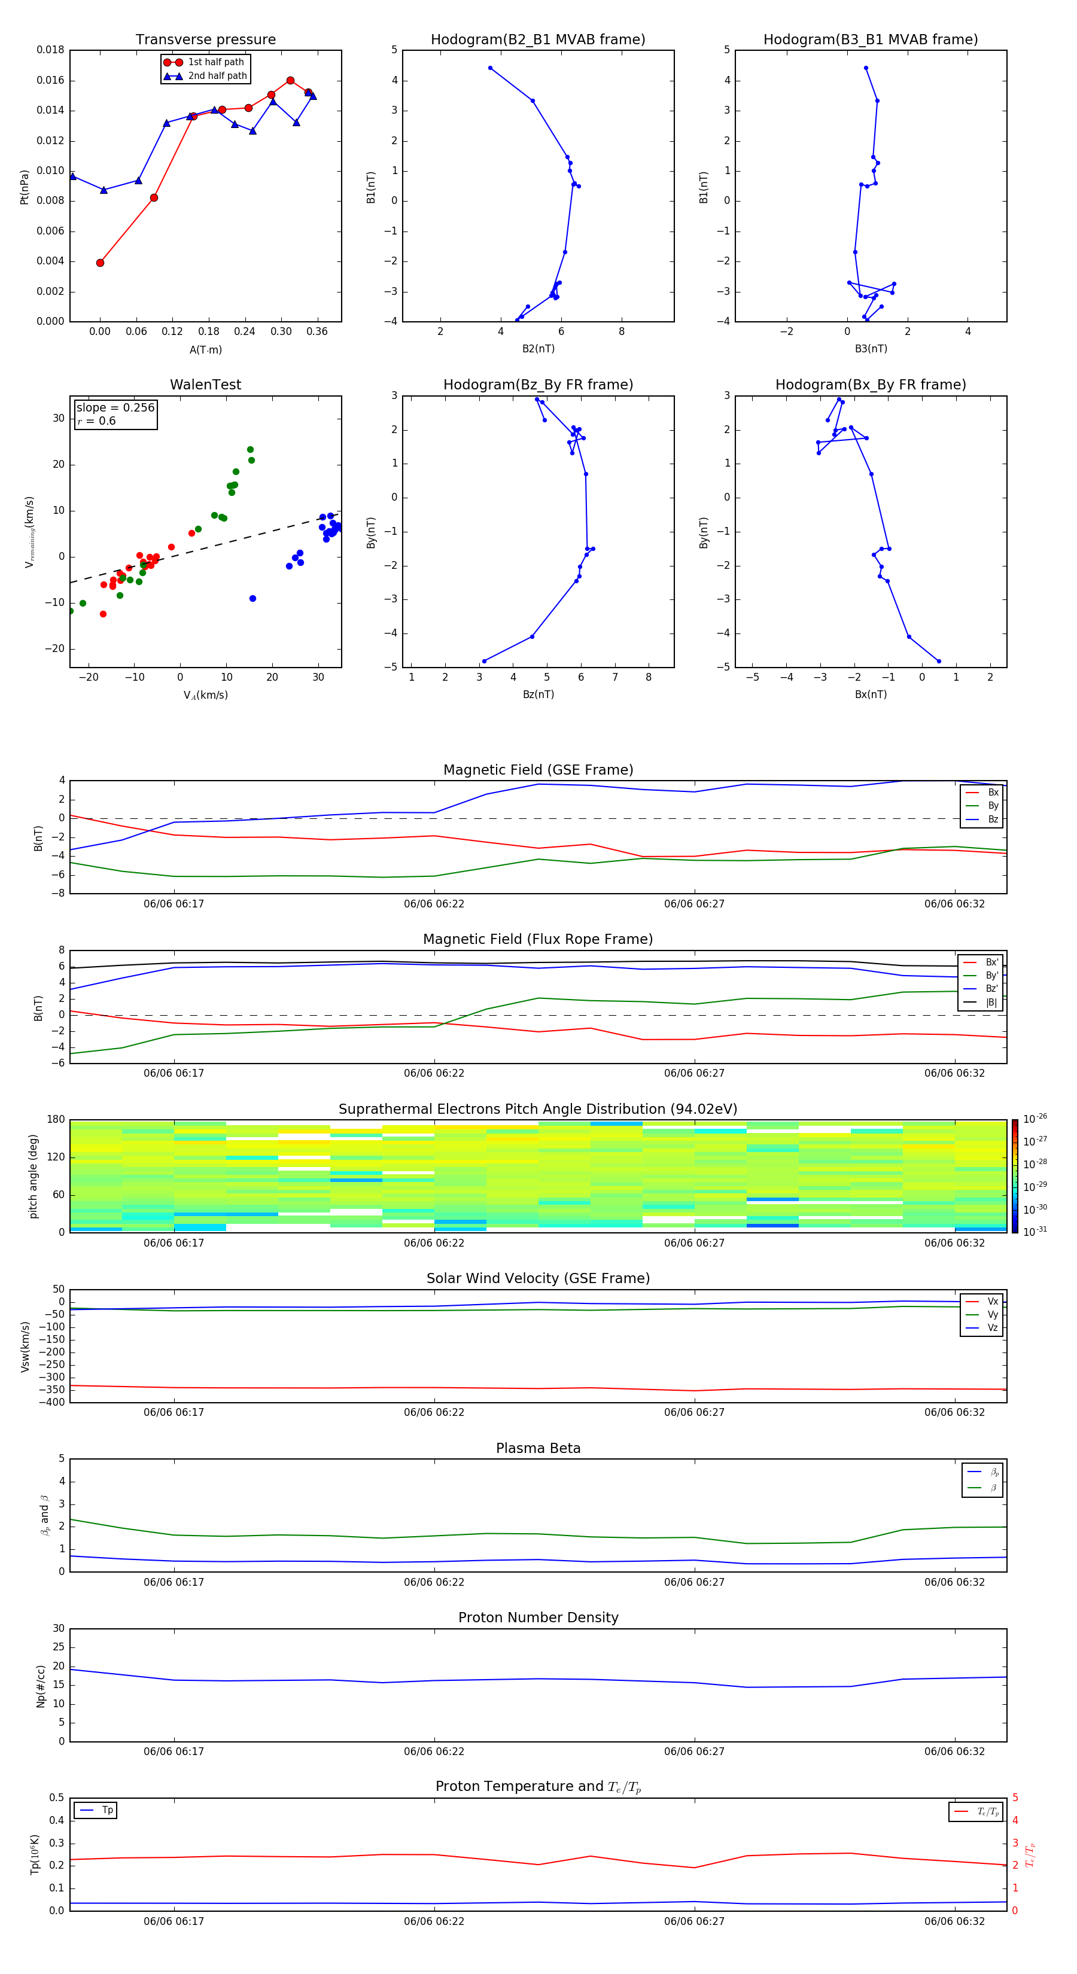Click the "Bz(nT)" x-axis label

pyautogui.click(x=538, y=694)
